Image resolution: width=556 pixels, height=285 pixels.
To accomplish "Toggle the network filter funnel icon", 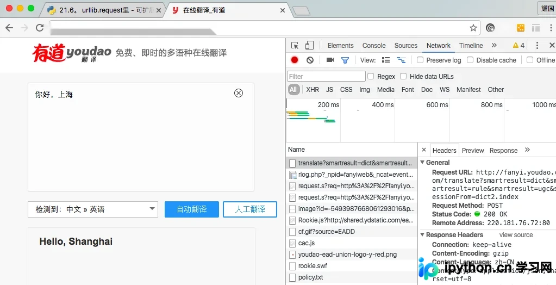I will click(345, 60).
